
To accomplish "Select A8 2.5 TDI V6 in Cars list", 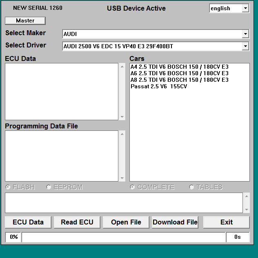I will point(179,80).
